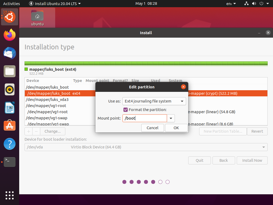The image size is (273, 205).
Task: Open the Use as file system dropdown
Action: 154,101
